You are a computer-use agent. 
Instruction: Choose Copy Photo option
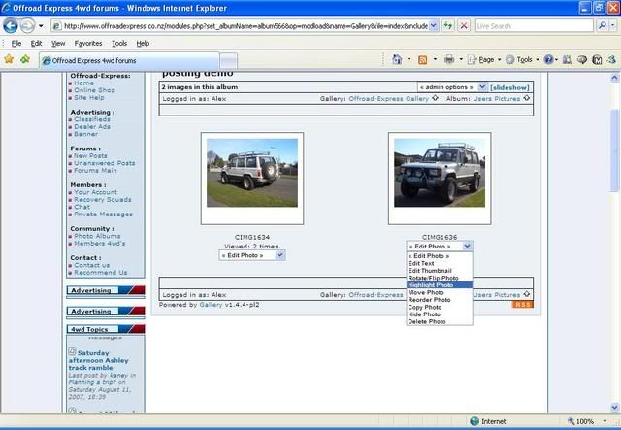pyautogui.click(x=425, y=307)
